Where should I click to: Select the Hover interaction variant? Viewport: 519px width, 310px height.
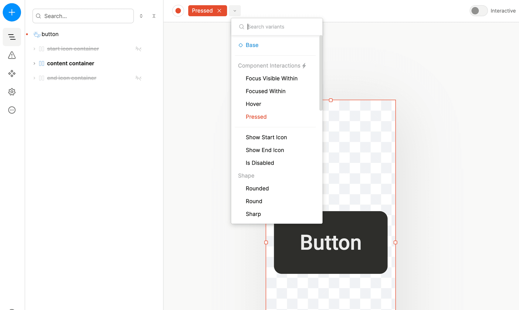point(253,104)
